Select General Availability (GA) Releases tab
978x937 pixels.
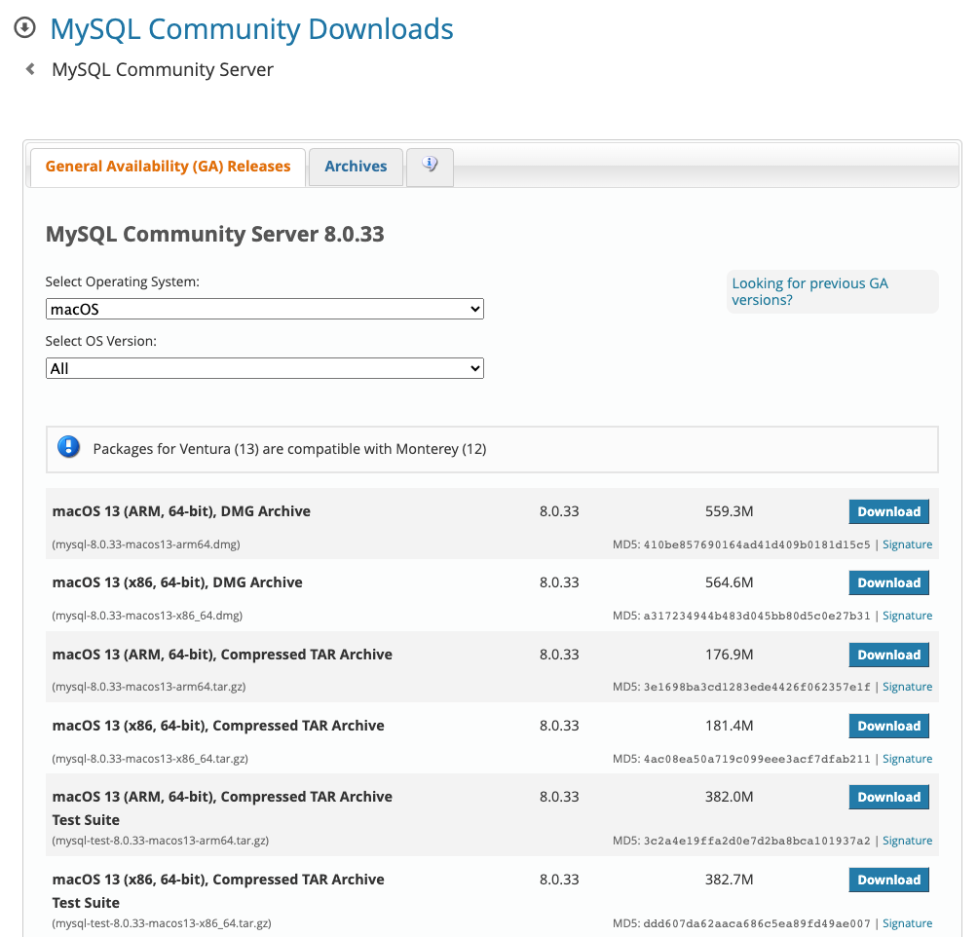pyautogui.click(x=168, y=167)
